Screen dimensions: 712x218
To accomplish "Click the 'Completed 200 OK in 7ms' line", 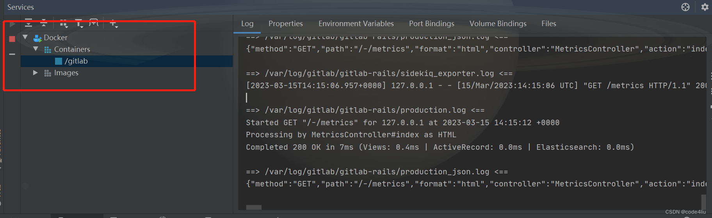I will 440,147.
